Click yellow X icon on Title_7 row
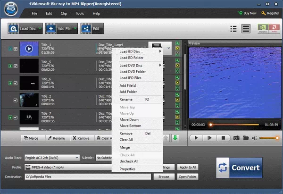 pos(177,117)
